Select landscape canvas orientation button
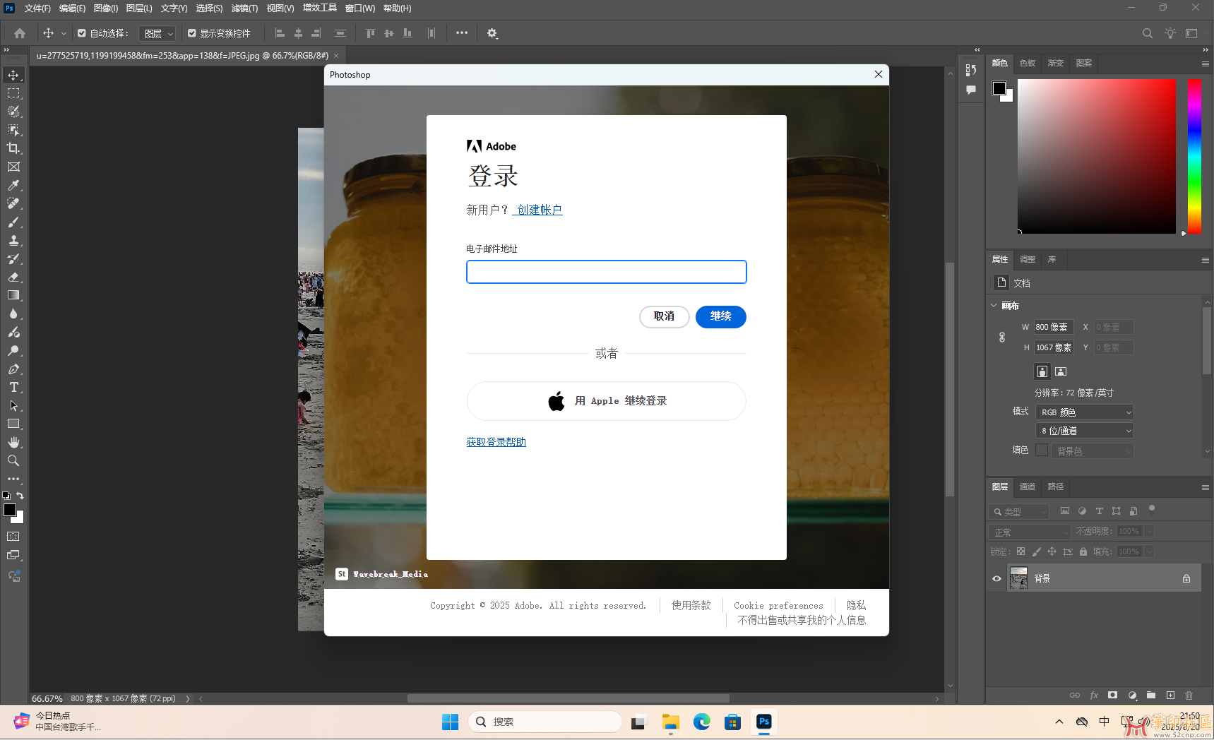Screen dimensions: 1214x740 (1061, 371)
